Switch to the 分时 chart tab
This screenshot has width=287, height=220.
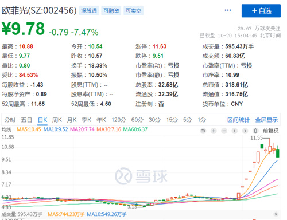pos(10,120)
